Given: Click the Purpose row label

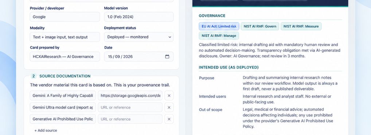Looking at the screenshot, I should [207, 78].
